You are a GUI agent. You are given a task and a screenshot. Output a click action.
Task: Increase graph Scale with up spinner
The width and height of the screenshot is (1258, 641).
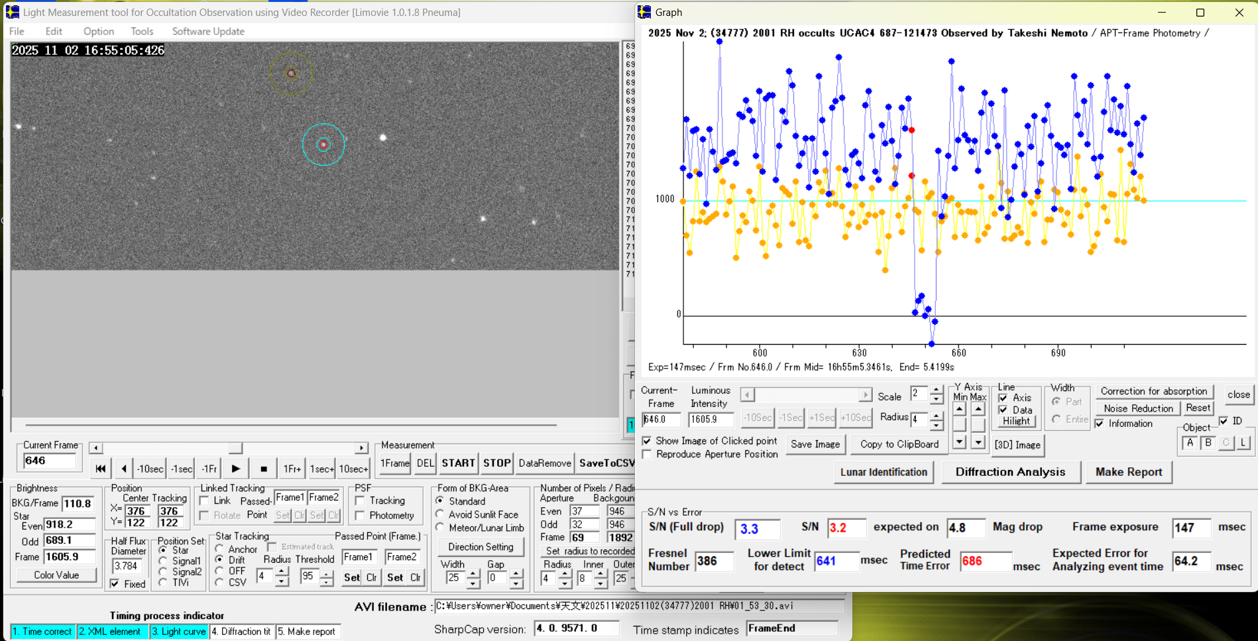(936, 390)
